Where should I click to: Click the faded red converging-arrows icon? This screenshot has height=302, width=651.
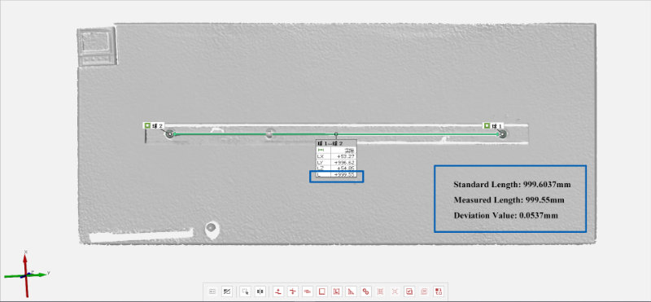[x=395, y=291]
